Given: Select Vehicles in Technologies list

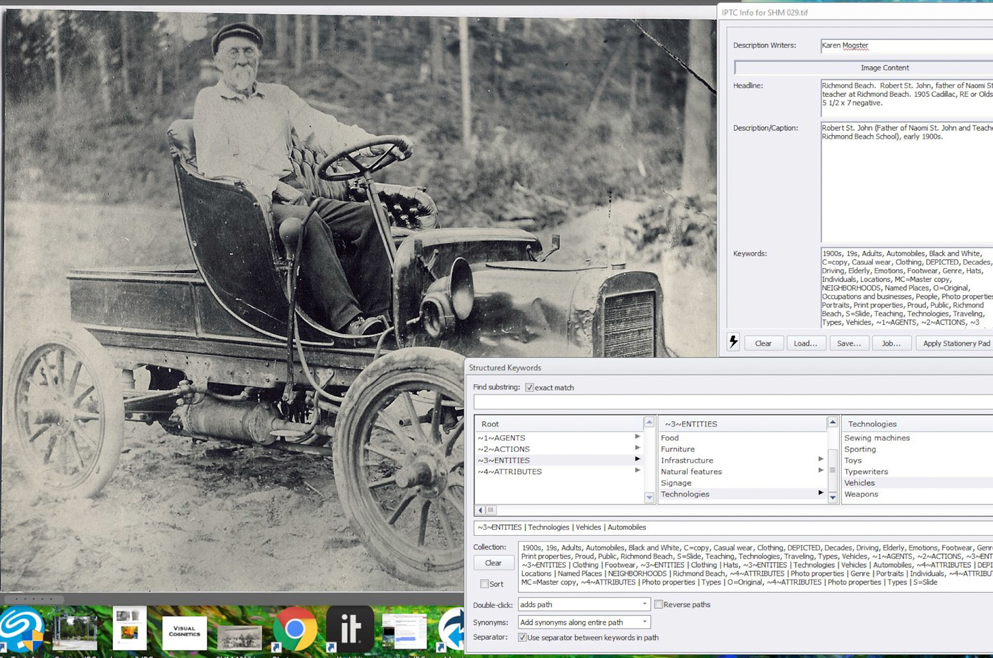Looking at the screenshot, I should [x=860, y=483].
